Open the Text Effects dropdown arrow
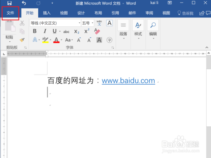The width and height of the screenshot is (211, 158). click(39, 40)
